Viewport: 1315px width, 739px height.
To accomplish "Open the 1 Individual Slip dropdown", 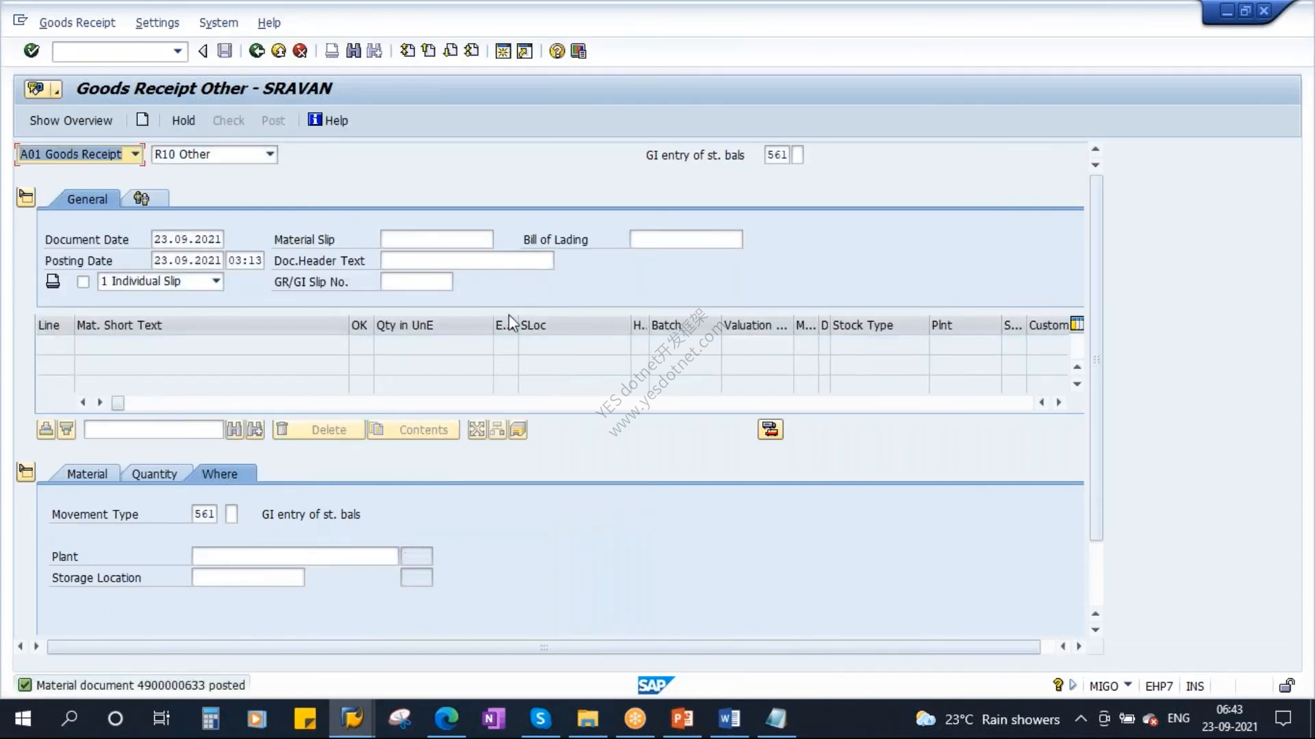I will tap(216, 281).
